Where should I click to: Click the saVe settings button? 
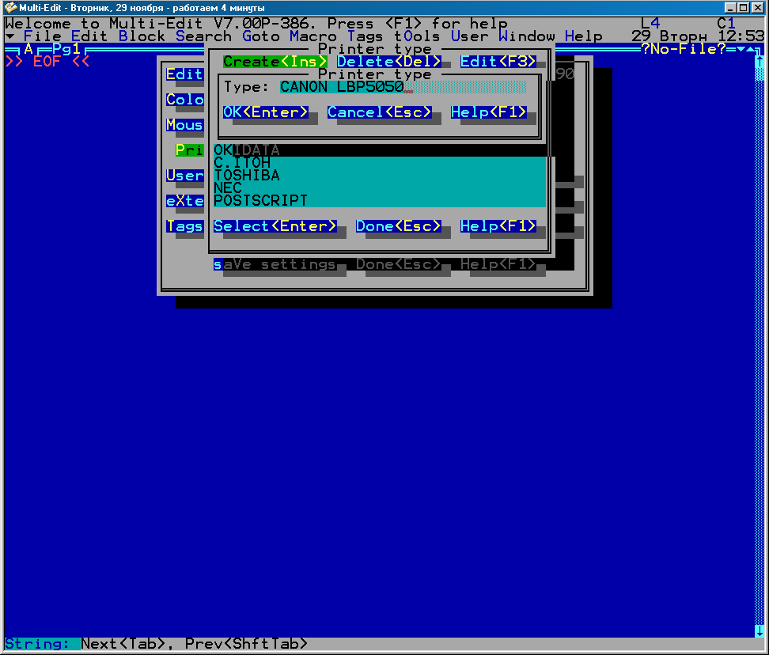tap(275, 264)
